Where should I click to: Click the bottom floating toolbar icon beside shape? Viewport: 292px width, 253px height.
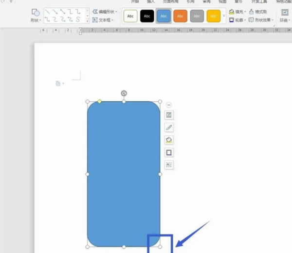pos(169,165)
